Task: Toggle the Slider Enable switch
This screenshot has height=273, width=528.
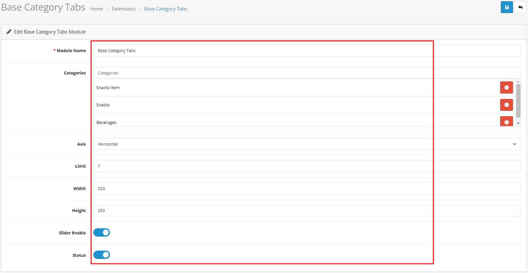Action: [102, 232]
